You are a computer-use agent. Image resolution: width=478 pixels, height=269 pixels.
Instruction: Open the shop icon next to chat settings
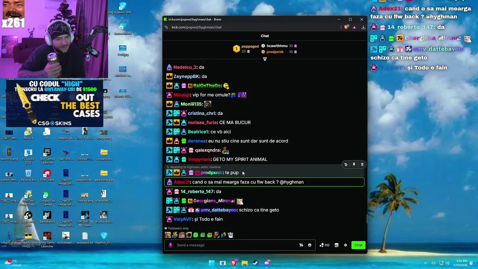[x=336, y=245]
